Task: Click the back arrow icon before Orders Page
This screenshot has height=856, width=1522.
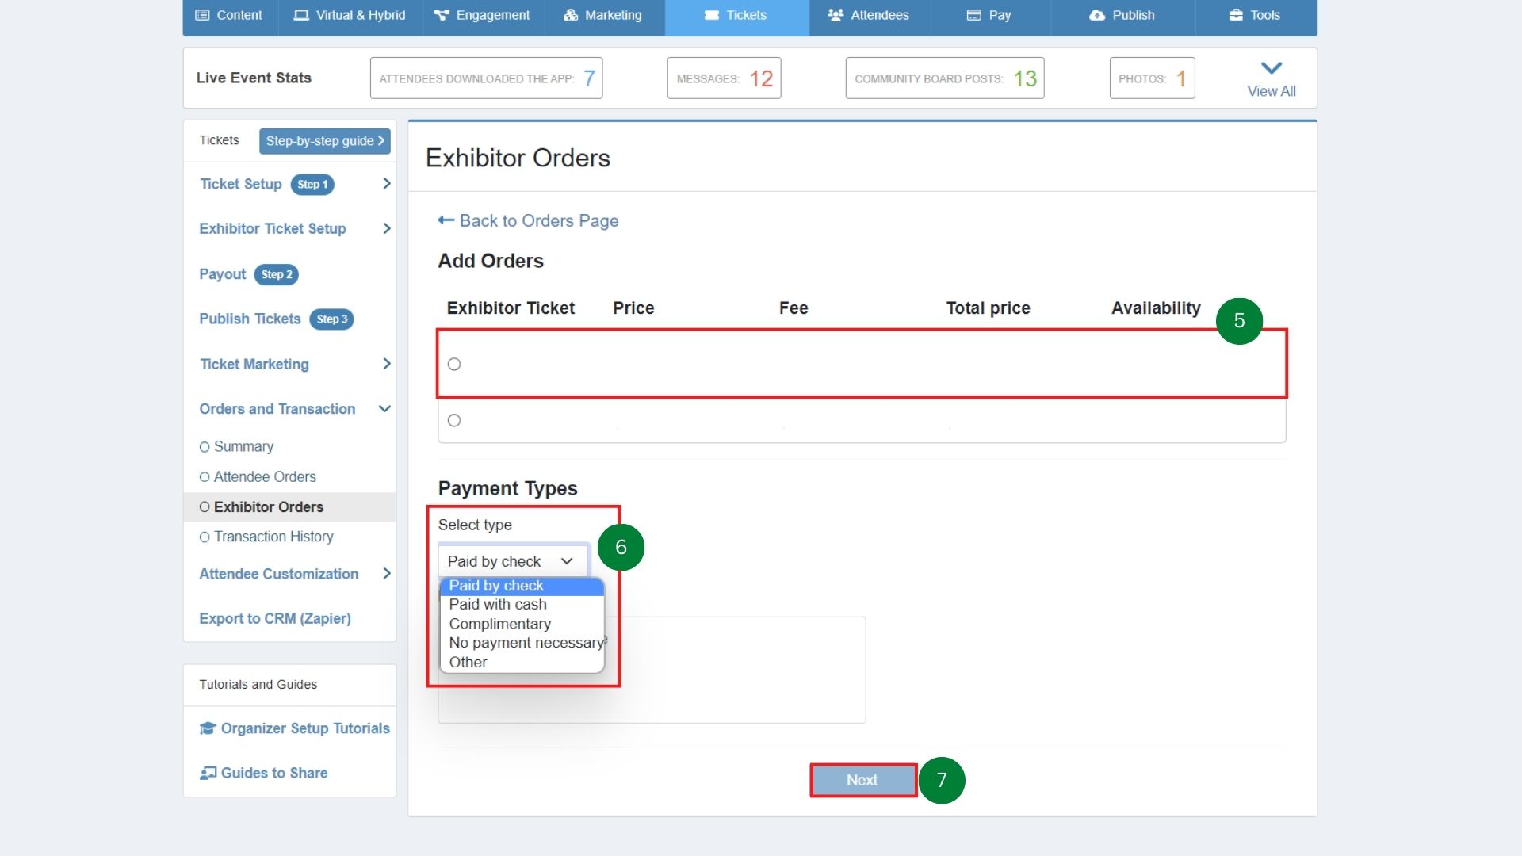Action: pos(446,220)
